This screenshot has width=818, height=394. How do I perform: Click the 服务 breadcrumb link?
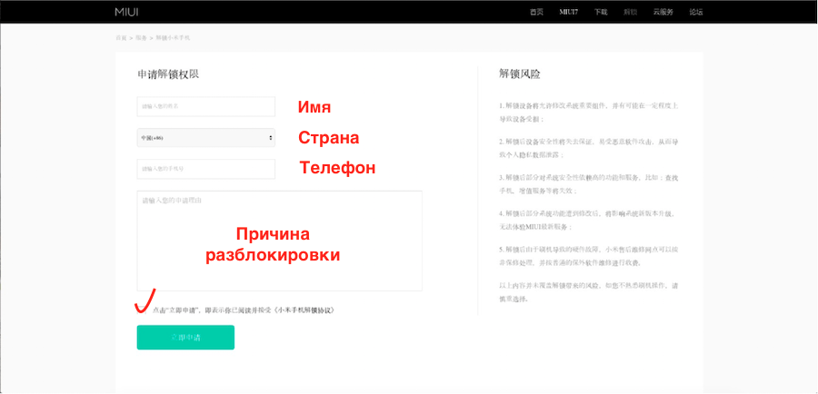pos(141,38)
